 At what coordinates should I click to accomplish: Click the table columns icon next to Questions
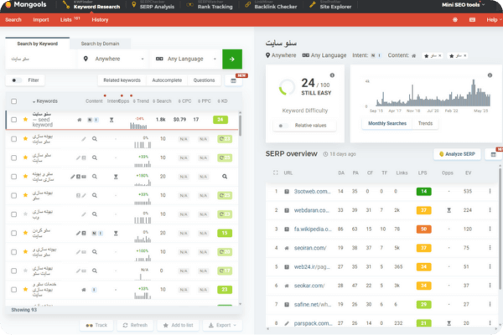[234, 80]
